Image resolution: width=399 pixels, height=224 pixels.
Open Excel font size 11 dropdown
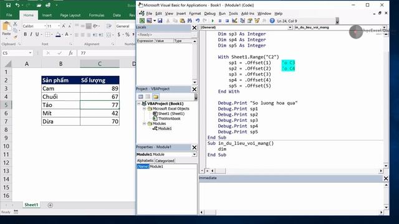(59, 26)
